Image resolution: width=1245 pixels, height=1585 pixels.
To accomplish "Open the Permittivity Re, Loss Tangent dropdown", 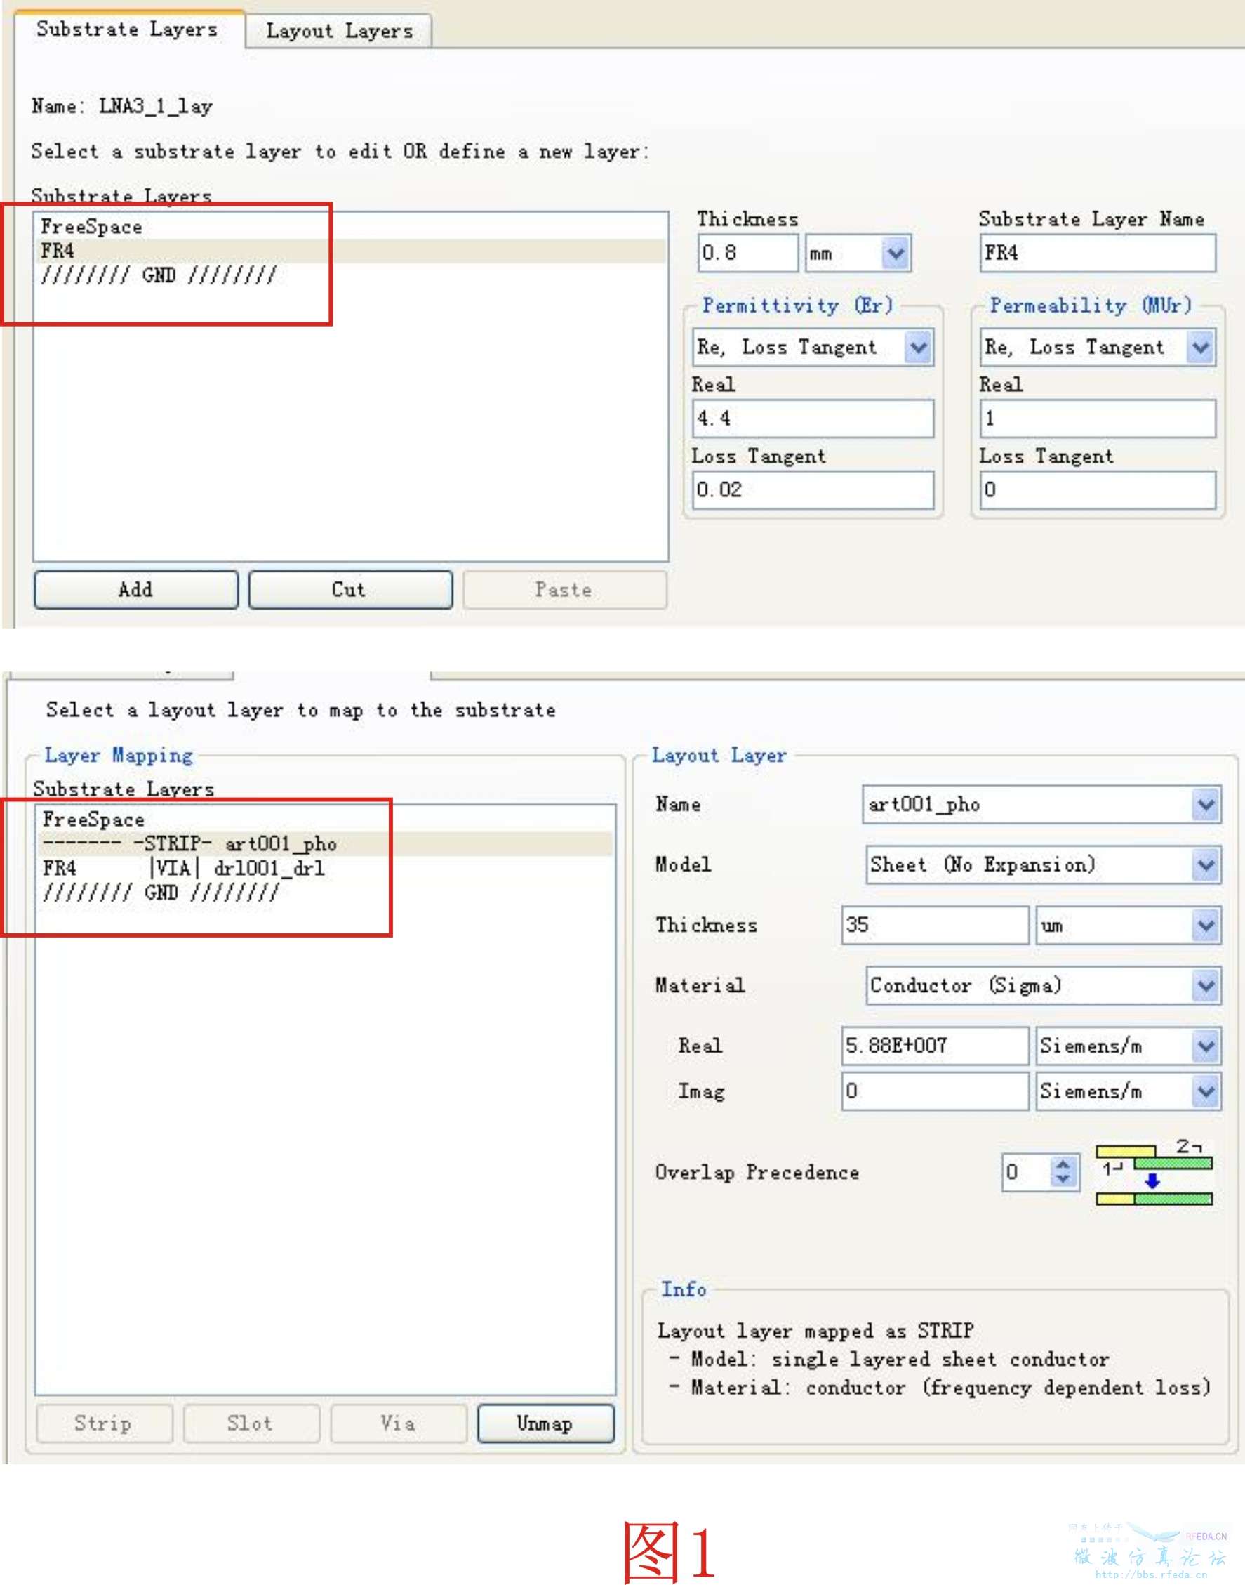I will click(812, 347).
